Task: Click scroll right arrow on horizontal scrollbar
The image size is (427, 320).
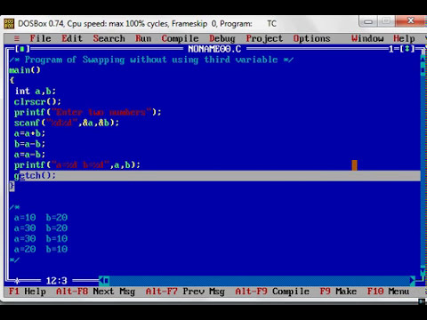Action: click(x=412, y=280)
